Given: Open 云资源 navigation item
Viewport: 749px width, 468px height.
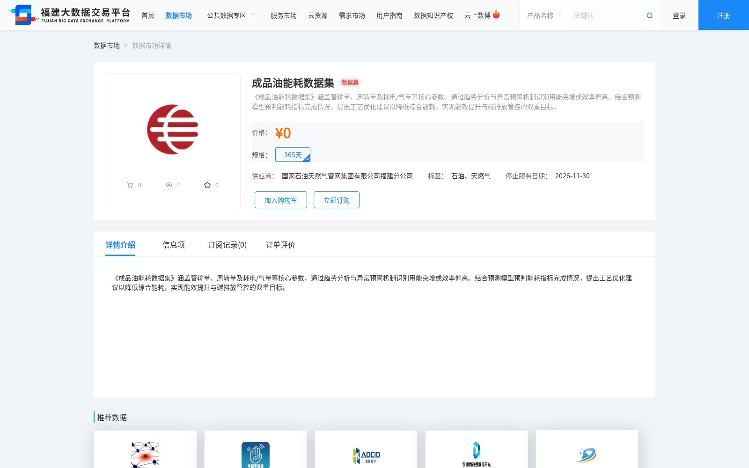Looking at the screenshot, I should (x=318, y=15).
